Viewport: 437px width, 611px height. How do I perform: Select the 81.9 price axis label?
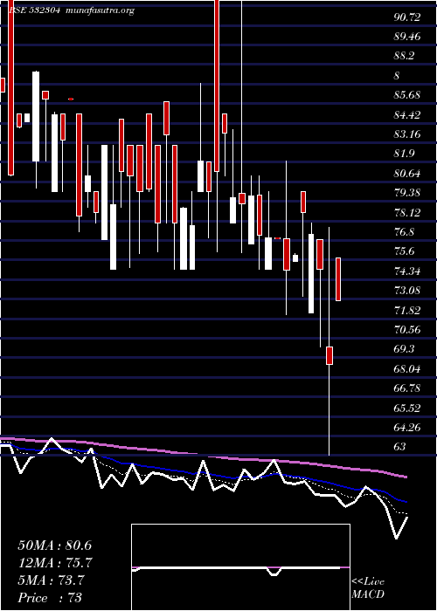click(x=404, y=154)
